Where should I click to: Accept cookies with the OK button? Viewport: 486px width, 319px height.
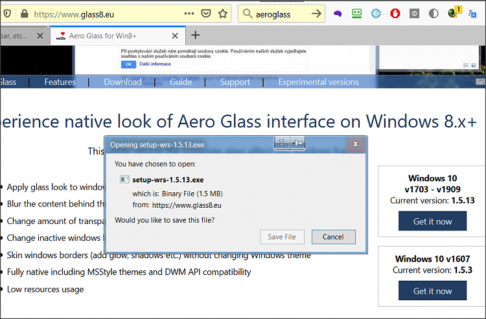pos(128,64)
